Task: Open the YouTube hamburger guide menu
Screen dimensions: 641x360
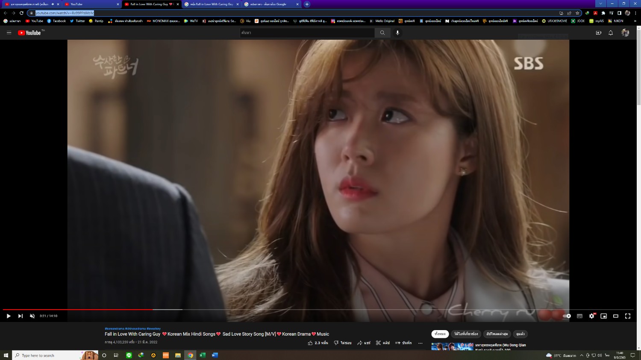Action: tap(9, 32)
